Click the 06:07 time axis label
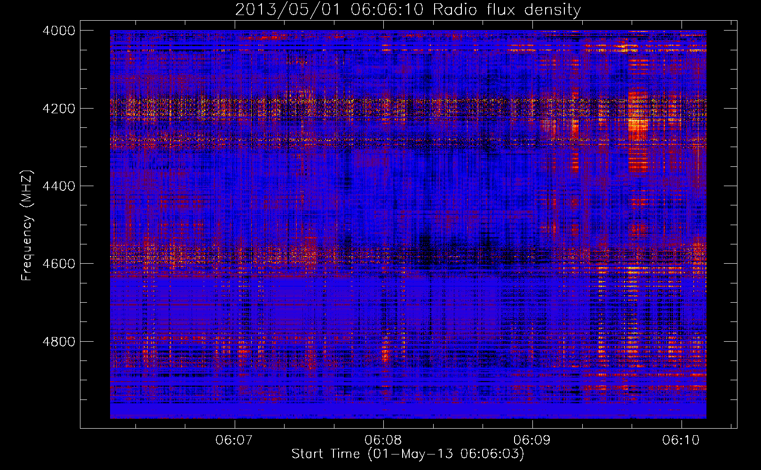 click(234, 440)
